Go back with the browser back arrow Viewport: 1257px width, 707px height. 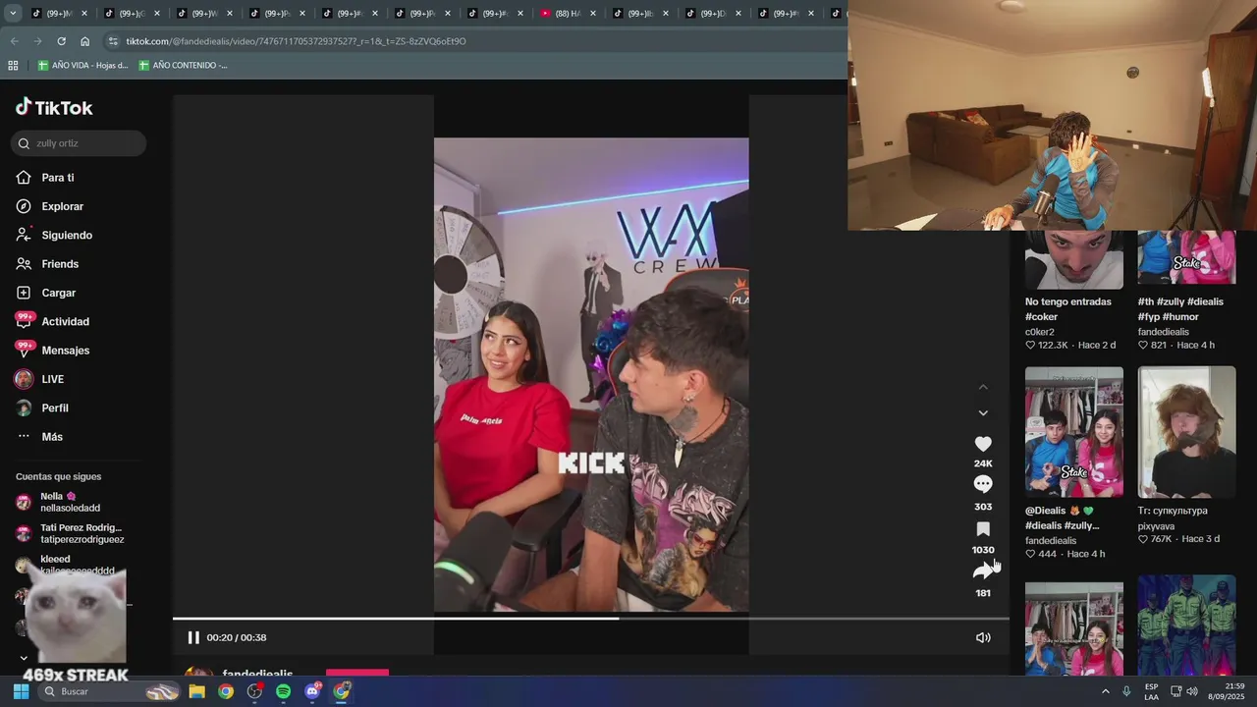[14, 41]
